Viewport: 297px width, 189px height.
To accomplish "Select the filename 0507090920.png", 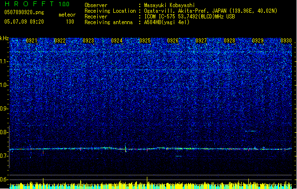I will (24, 12).
